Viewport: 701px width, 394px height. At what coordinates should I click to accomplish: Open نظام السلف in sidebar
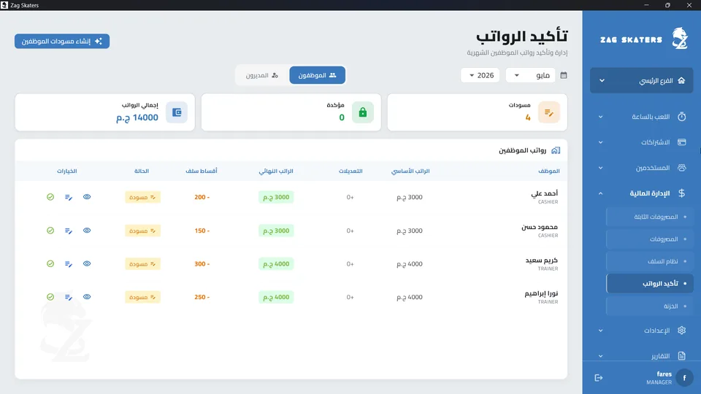650,261
